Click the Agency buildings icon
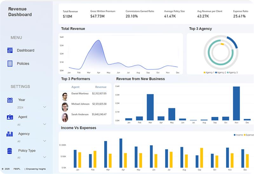Viewport: 254px width, 174px height. point(10,134)
